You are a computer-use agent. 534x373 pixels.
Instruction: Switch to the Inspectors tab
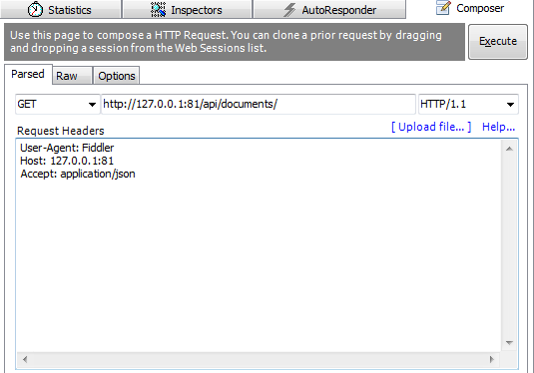click(187, 9)
